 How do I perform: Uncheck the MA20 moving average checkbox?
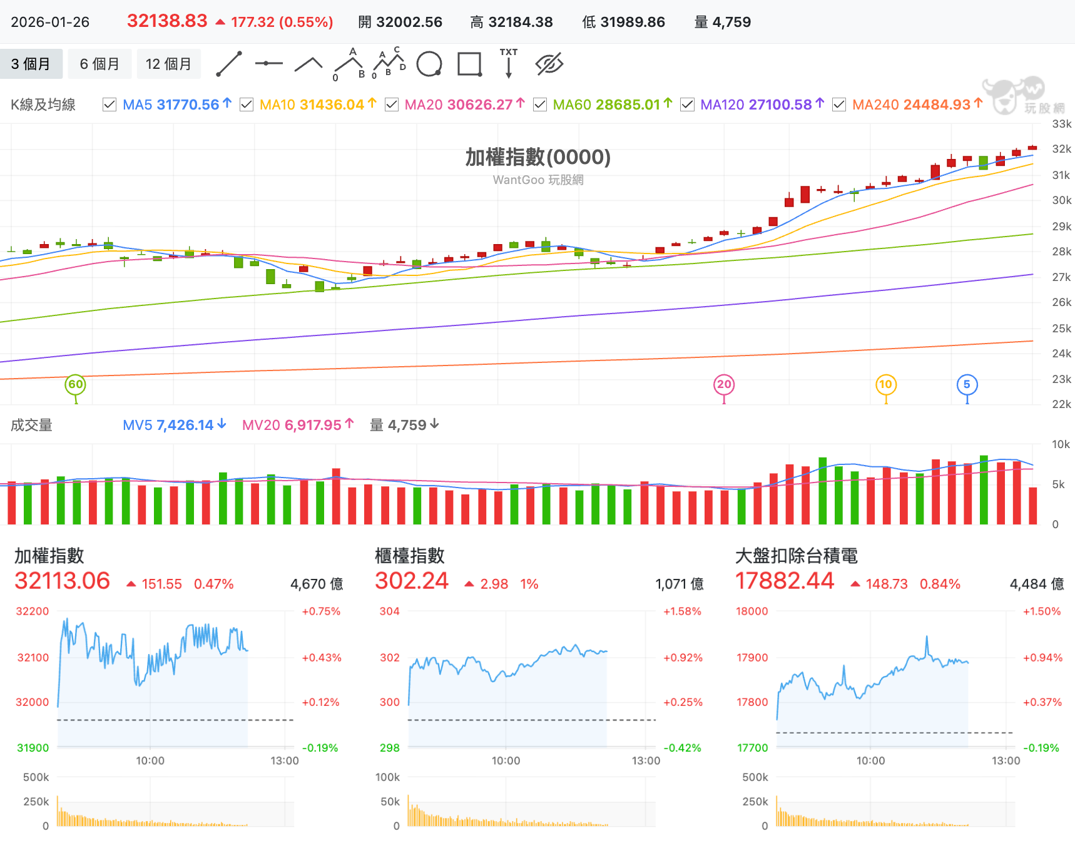tap(392, 105)
